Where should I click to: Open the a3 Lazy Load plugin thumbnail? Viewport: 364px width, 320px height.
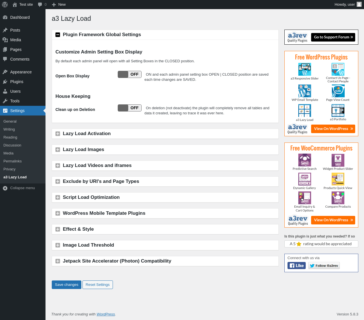pyautogui.click(x=305, y=111)
